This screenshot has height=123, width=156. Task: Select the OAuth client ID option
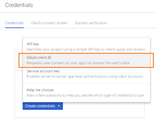point(86,60)
